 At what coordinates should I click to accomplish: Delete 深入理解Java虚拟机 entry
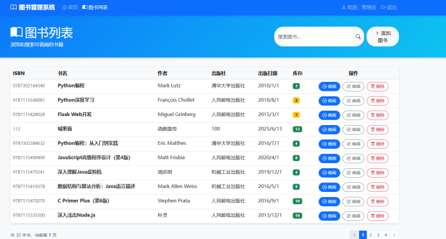pos(378,173)
